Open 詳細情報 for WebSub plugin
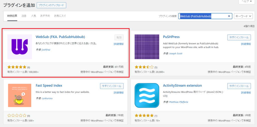 tap(118, 44)
